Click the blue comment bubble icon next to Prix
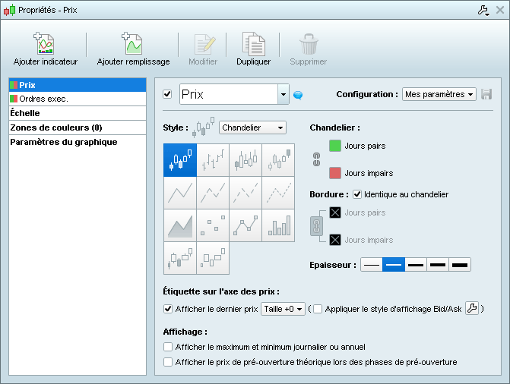 coord(298,95)
